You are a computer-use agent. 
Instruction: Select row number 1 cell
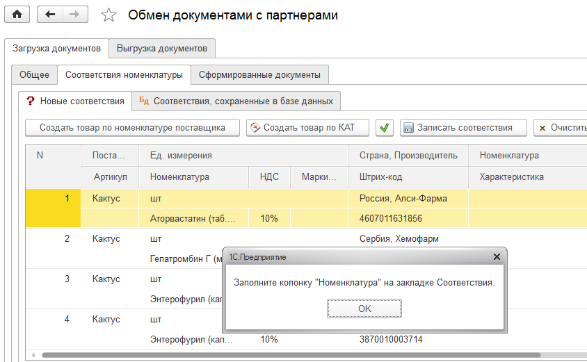click(x=53, y=208)
